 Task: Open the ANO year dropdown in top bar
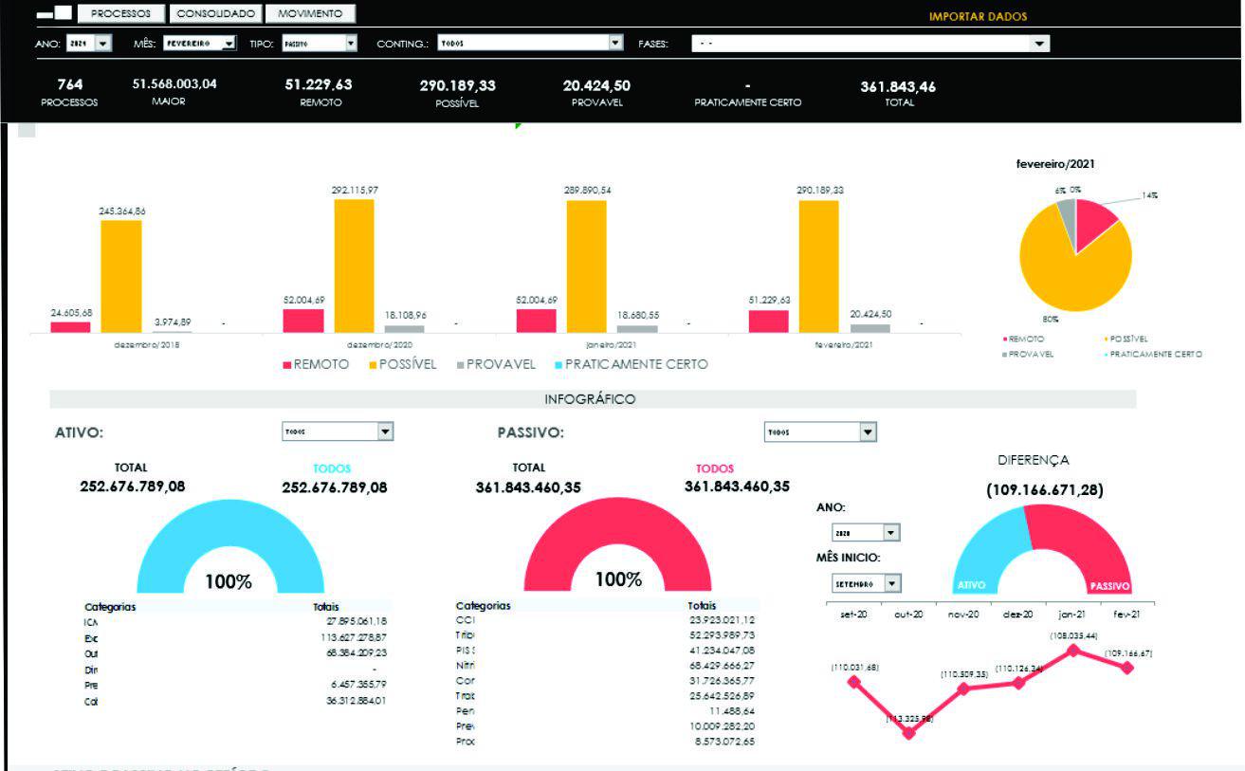tap(102, 44)
